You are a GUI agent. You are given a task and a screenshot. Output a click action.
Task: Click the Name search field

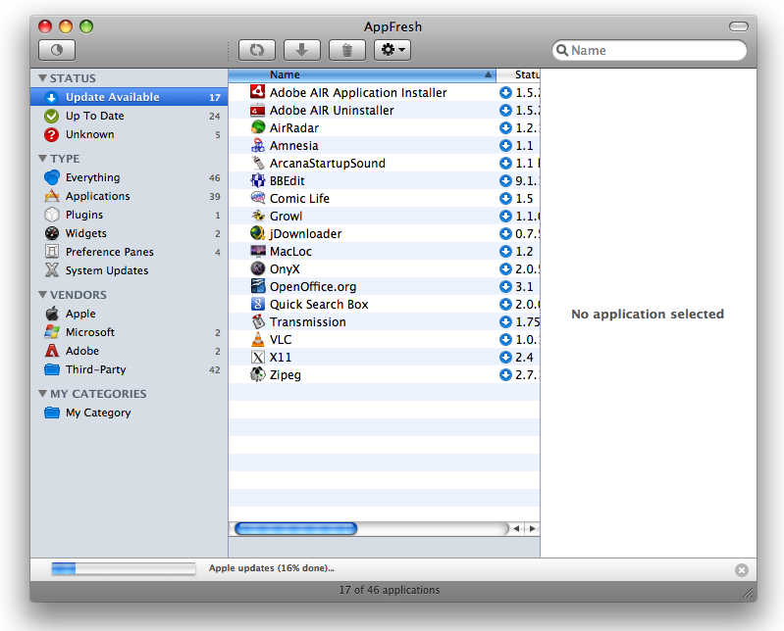click(x=649, y=50)
